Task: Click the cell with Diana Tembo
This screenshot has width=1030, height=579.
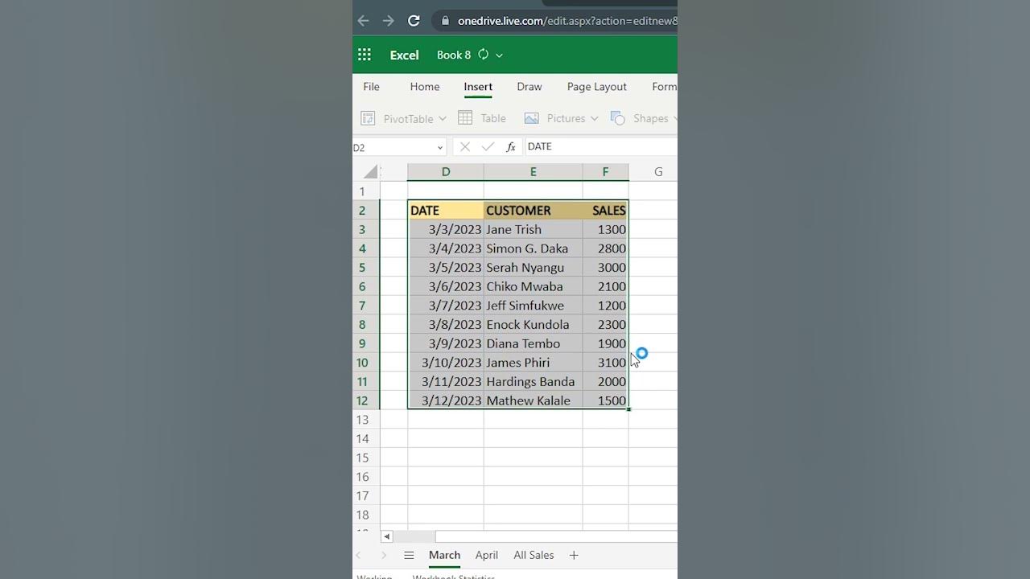Action: click(x=533, y=343)
